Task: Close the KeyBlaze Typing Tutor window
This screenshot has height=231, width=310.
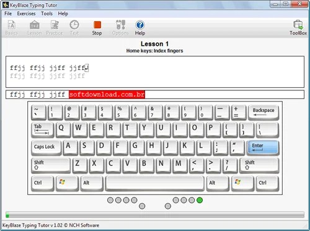Action: [x=299, y=4]
